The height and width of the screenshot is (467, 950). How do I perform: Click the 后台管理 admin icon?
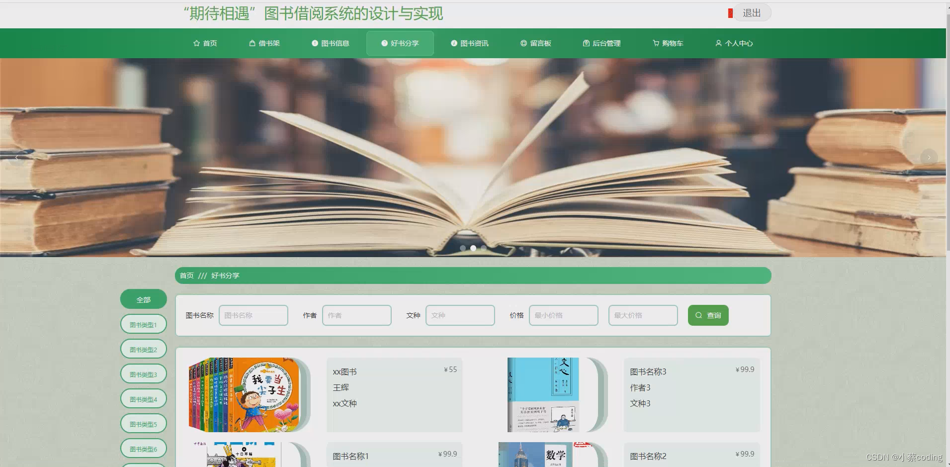pos(585,43)
